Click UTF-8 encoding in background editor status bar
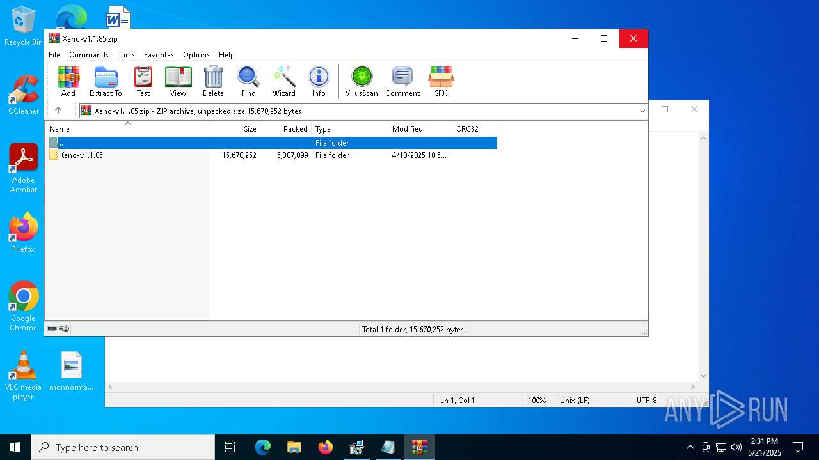819x460 pixels. pyautogui.click(x=646, y=401)
